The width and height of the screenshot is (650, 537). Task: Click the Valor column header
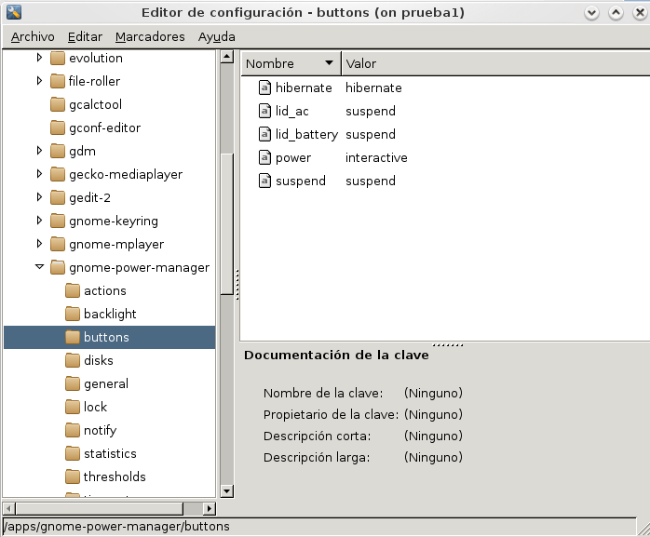[495, 63]
